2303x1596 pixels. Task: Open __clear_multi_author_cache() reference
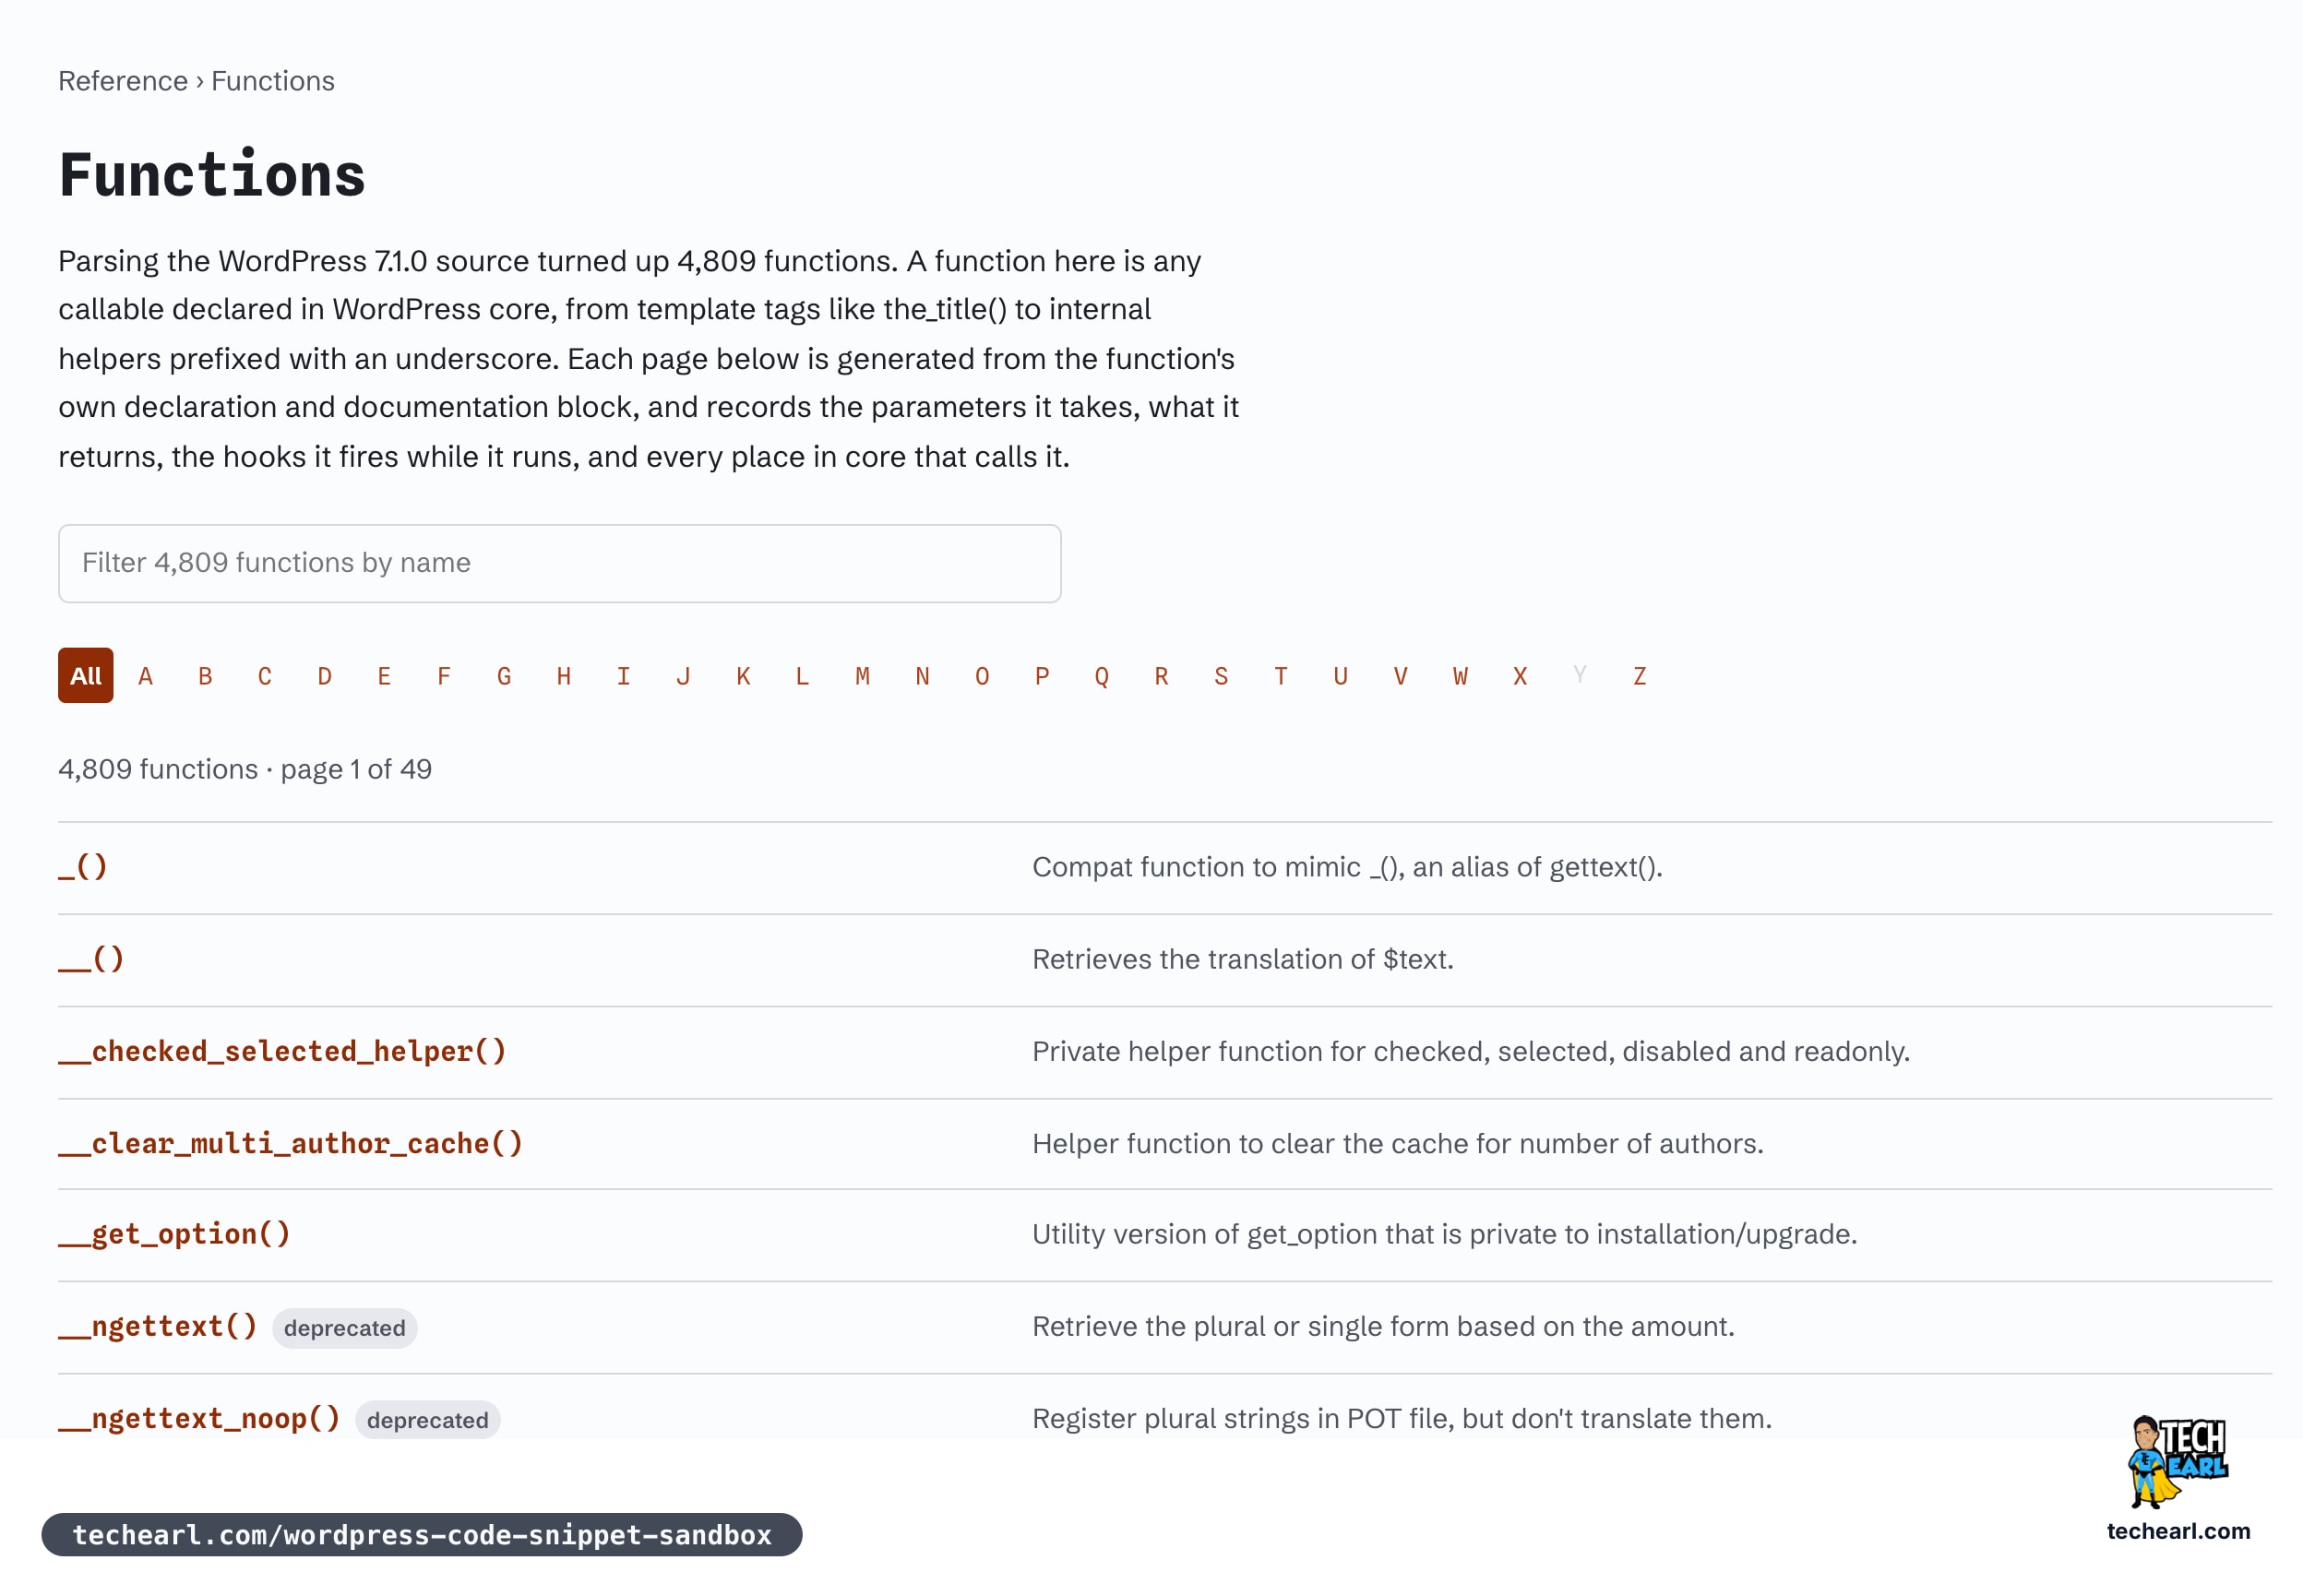coord(290,1142)
